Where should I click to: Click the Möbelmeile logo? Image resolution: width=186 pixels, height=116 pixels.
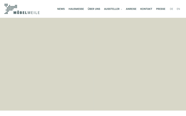[x=22, y=9]
